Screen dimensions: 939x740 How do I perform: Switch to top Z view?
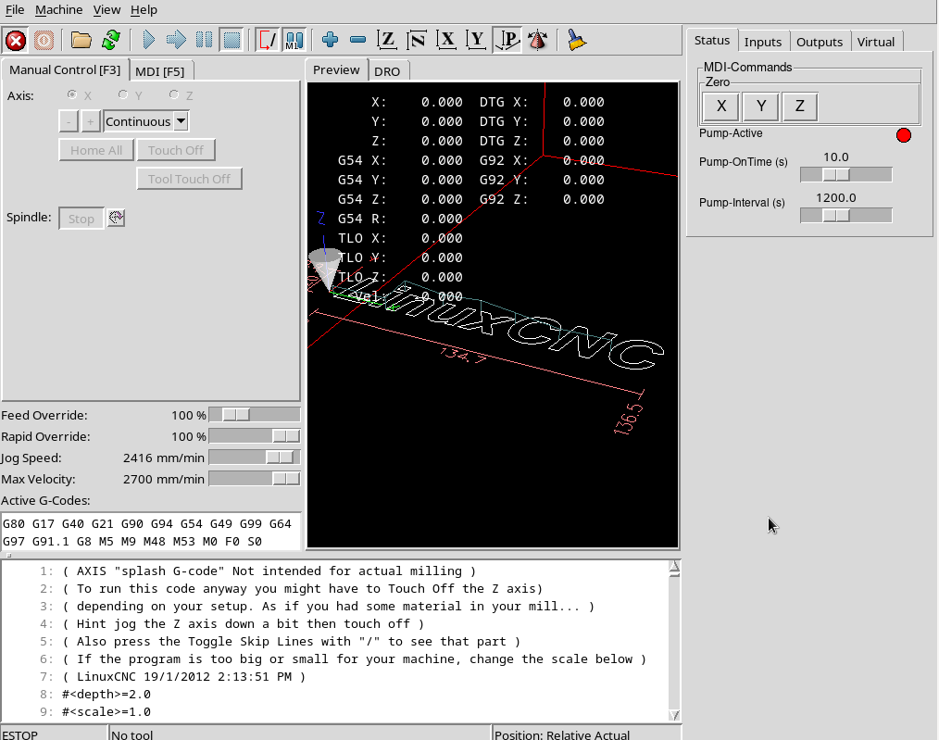387,41
